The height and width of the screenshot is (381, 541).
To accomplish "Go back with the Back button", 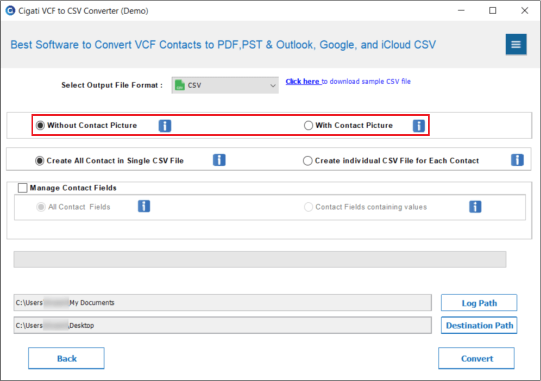I will [66, 359].
